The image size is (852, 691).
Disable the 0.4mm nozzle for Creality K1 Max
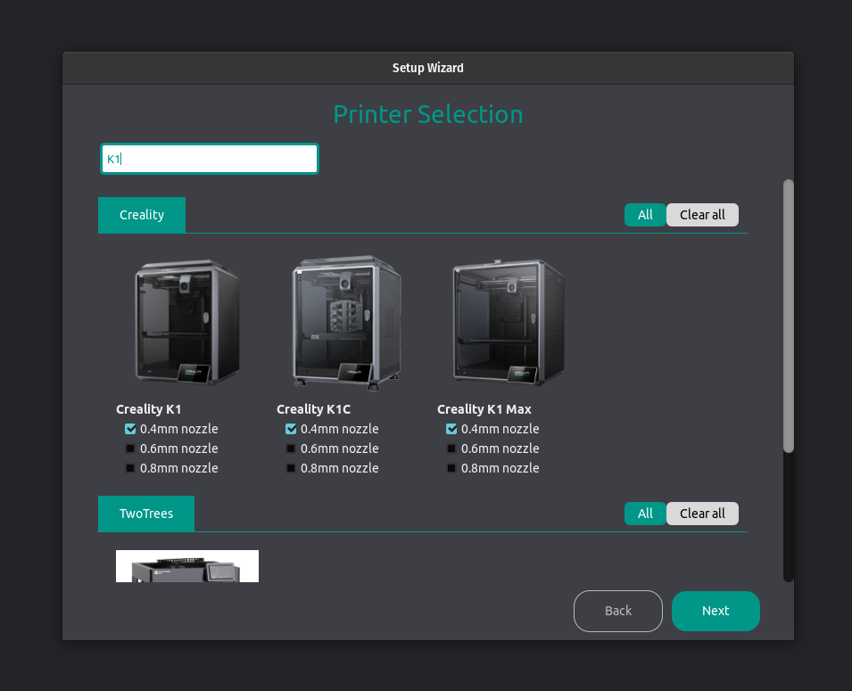451,429
